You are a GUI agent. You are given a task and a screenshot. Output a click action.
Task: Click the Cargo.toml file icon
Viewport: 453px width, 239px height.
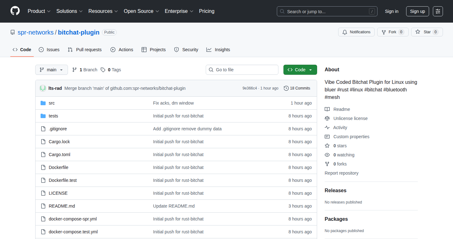click(43, 155)
